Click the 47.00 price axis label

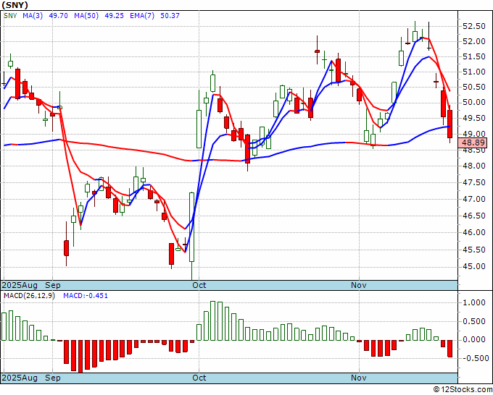click(474, 199)
